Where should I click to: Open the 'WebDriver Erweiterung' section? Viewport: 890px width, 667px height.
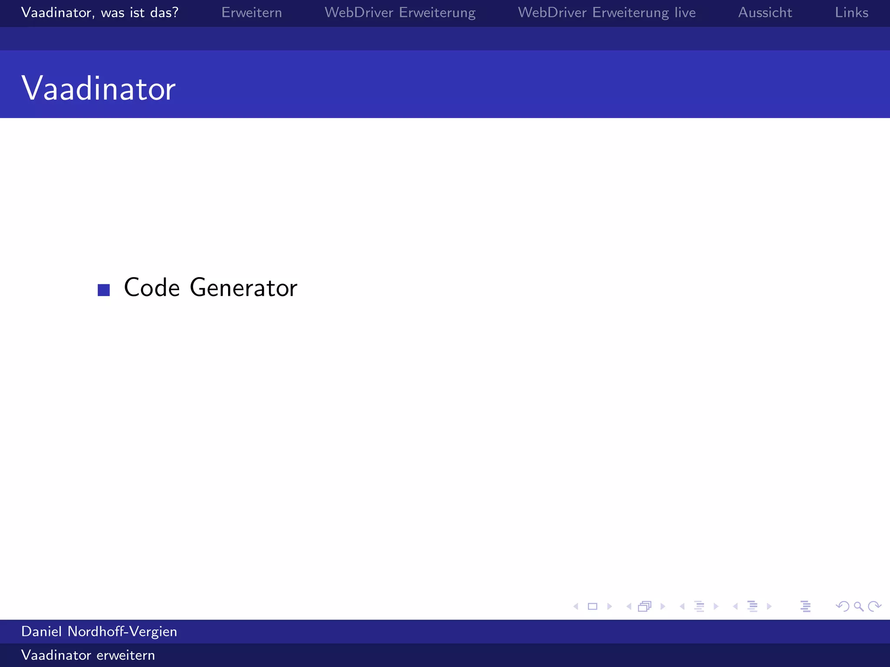(400, 13)
